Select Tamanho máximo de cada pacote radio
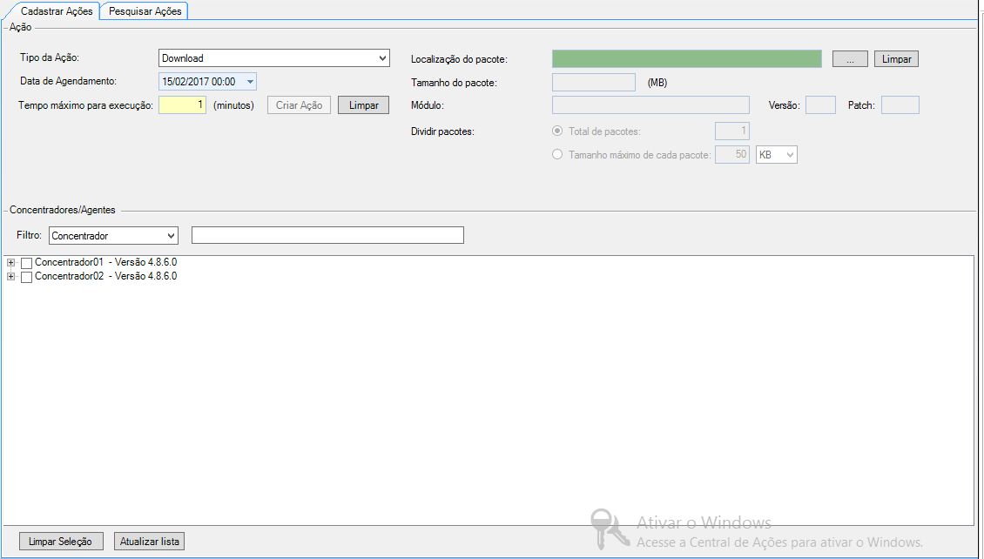Screen dimensions: 984x559 click(x=557, y=154)
